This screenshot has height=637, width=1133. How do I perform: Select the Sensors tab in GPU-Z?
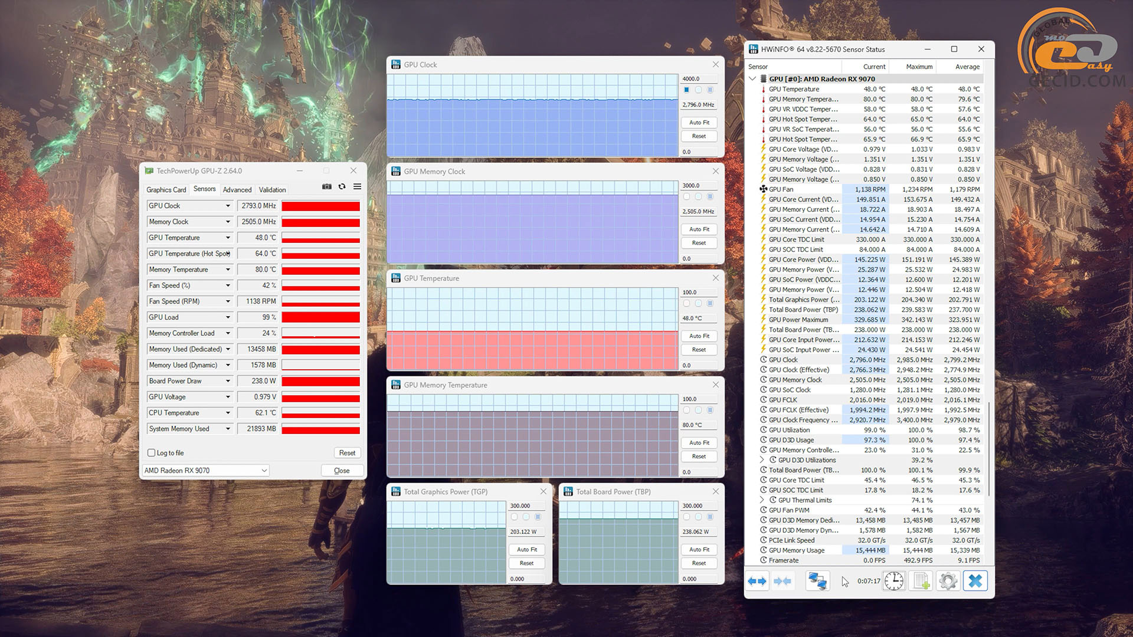(x=204, y=189)
